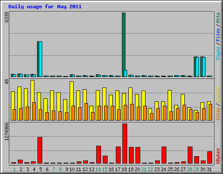Click the 'Daily usage for May 2011' title
223x174 pixels.
tap(45, 7)
